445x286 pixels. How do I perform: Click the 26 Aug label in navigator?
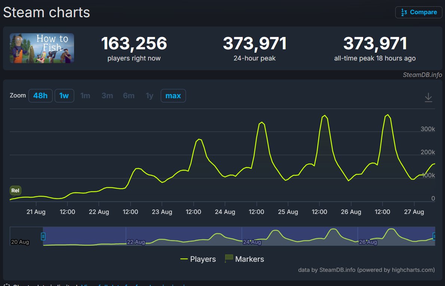[x=368, y=242]
